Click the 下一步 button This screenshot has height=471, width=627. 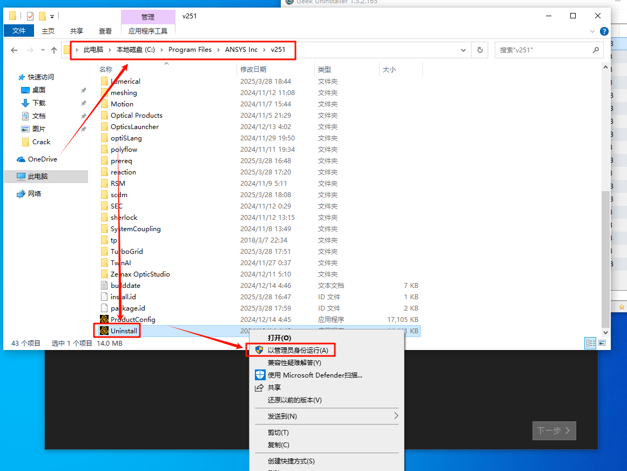(x=554, y=430)
